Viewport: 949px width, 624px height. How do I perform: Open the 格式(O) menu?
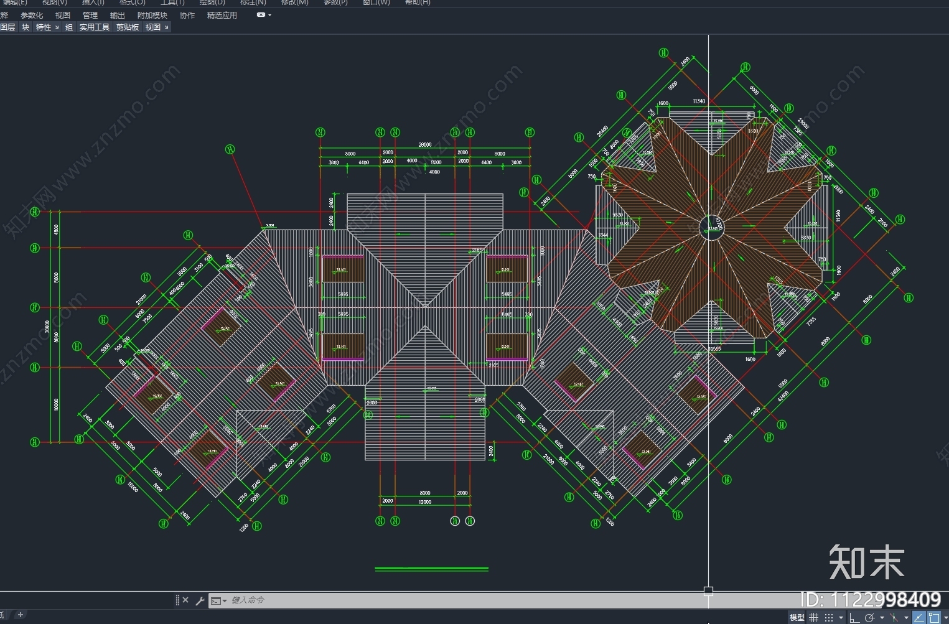pos(132,2)
